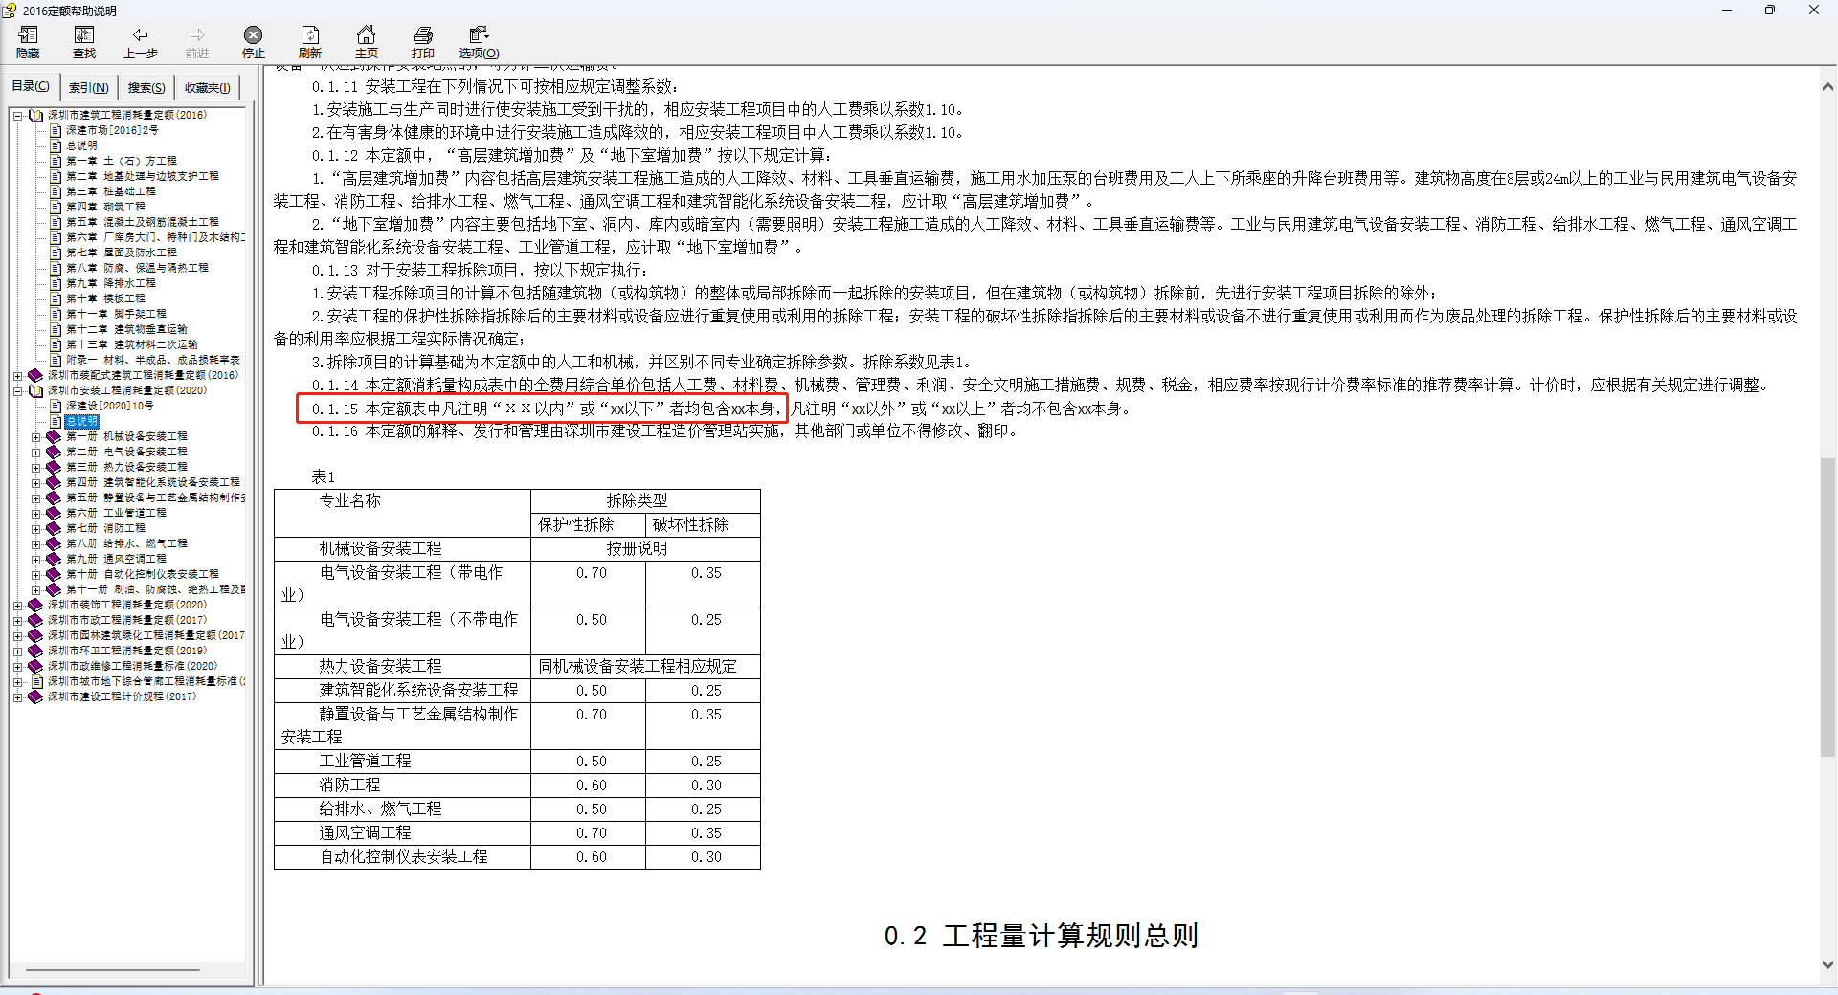Screen dimensions: 1838x995
Task: Select 第四章 砌筑工程 in the tree
Action: (105, 207)
